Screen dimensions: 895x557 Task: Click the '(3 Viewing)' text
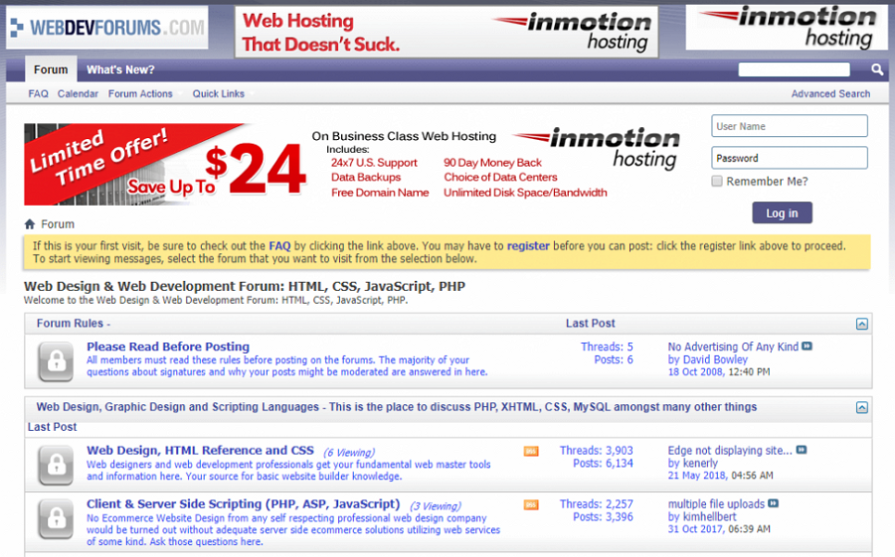pyautogui.click(x=436, y=505)
